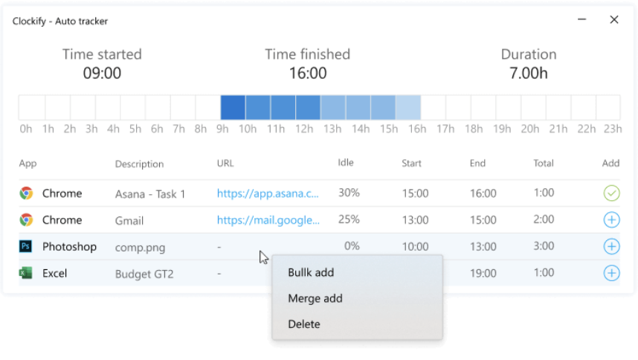Sort by the Idle column header
Image resolution: width=638 pixels, height=360 pixels.
[x=346, y=163]
